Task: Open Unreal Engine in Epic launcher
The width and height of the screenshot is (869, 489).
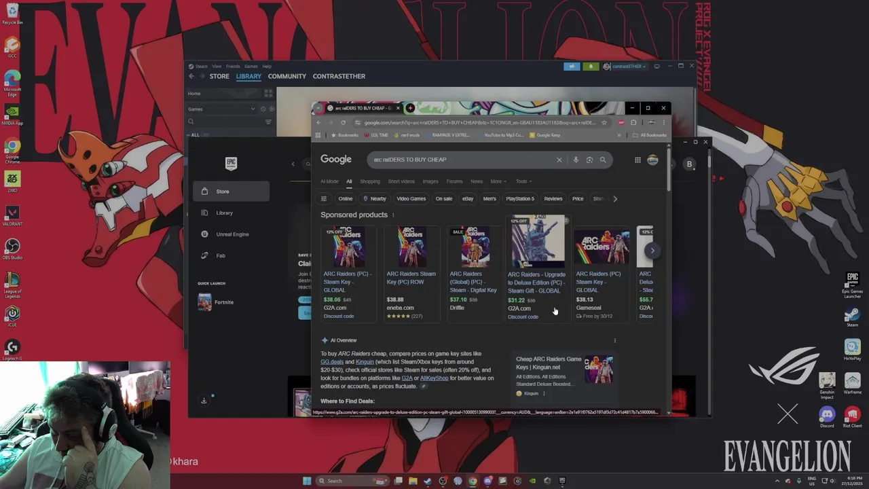Action: coord(231,234)
